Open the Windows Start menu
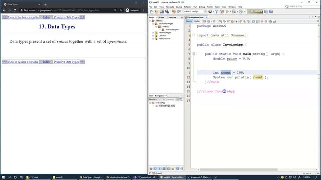 [3, 177]
